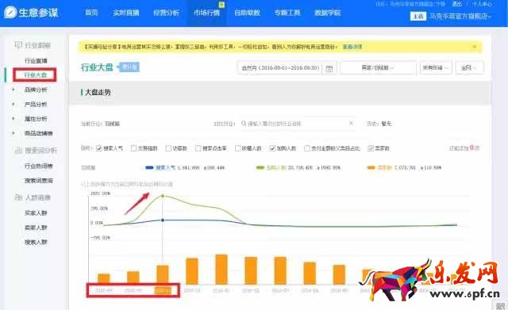This screenshot has width=508, height=310.
Task: Toggle the 卖家数 checkbox
Action: coord(371,148)
